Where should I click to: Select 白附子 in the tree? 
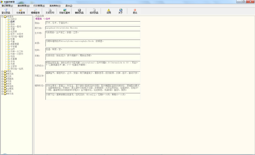[14, 19]
